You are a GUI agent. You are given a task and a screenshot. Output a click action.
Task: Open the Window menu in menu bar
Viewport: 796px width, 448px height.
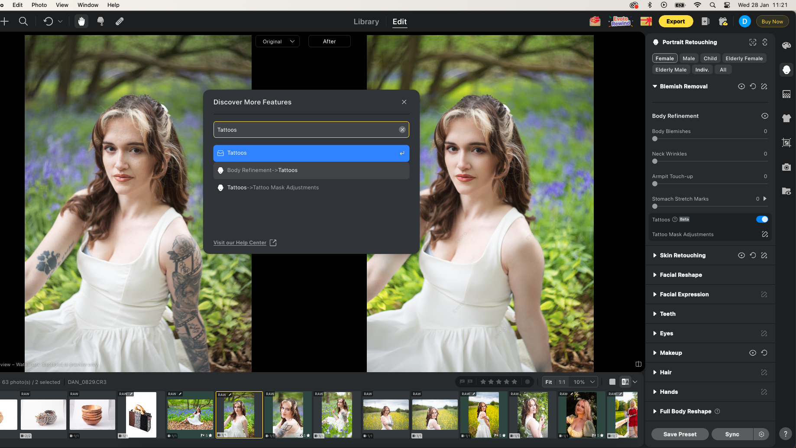(x=87, y=5)
